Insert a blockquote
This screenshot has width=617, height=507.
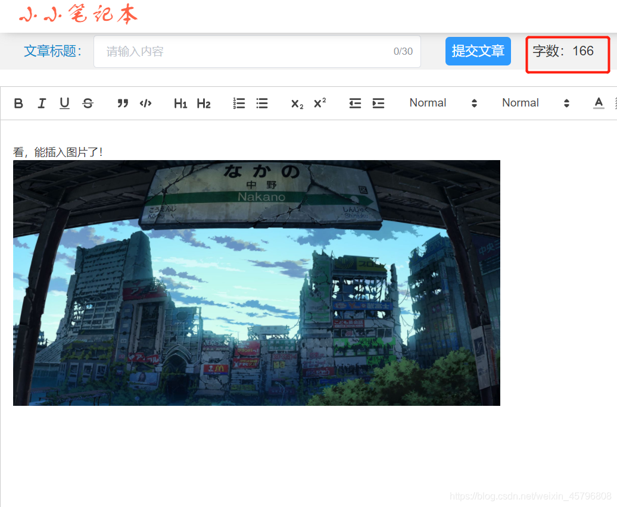click(123, 104)
